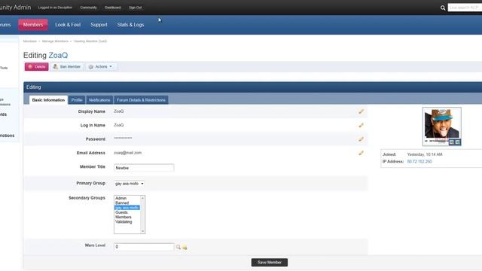
Task: Click the Sign Out link
Action: click(x=136, y=8)
